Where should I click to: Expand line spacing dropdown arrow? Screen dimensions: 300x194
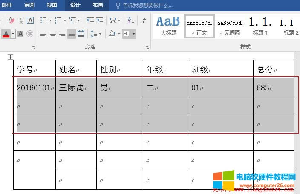(x=100, y=34)
